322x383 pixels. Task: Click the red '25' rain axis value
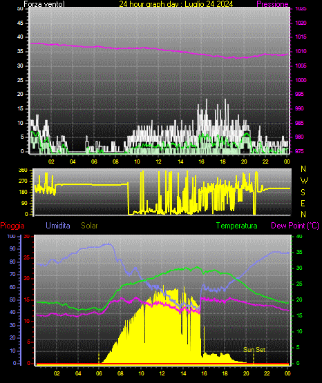(x=27, y=257)
